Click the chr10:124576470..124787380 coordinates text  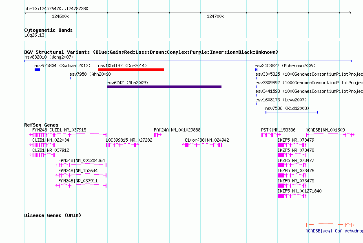click(56, 9)
